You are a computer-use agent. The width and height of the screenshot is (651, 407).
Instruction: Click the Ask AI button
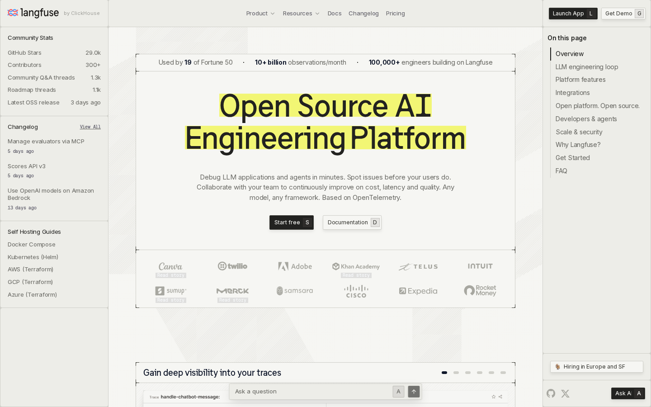pyautogui.click(x=628, y=393)
